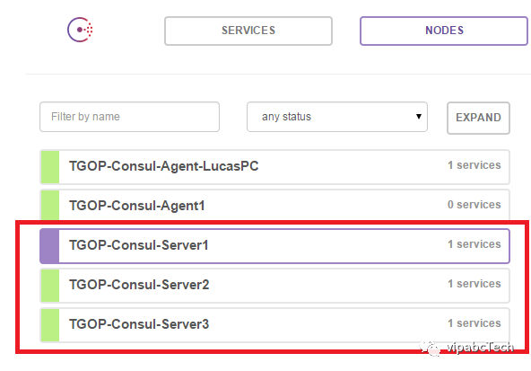Select node TGOP-Consul-Server3
The width and height of the screenshot is (531, 371).
(274, 325)
